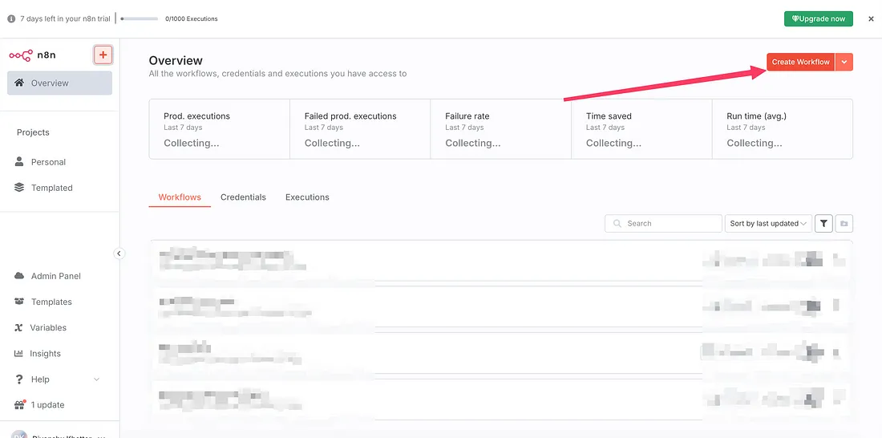882x438 pixels.
Task: Click the add folder icon button
Action: click(844, 224)
